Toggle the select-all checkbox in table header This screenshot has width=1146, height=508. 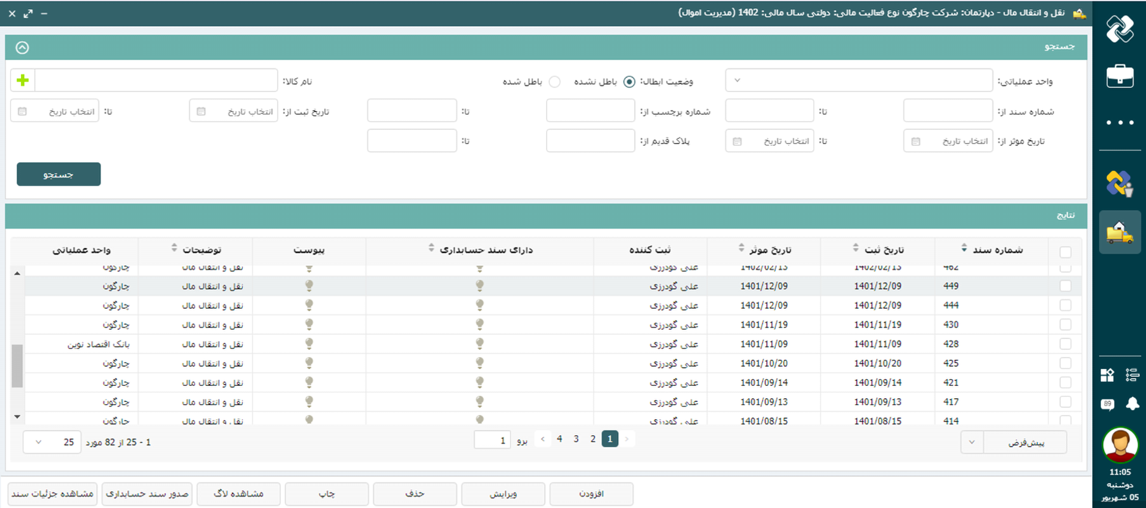point(1065,252)
